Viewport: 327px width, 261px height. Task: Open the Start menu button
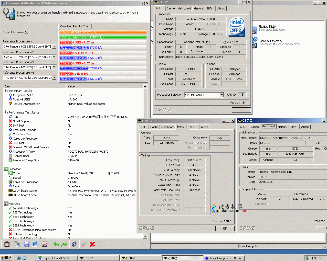tap(6, 258)
